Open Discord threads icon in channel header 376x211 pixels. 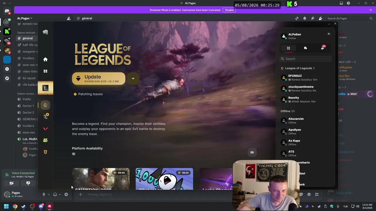pos(297,18)
